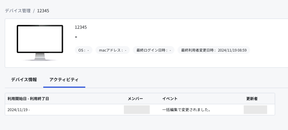Click the 利用開始日 - 利用終了日 column header
Screen dimensions: 288x130
28,99
